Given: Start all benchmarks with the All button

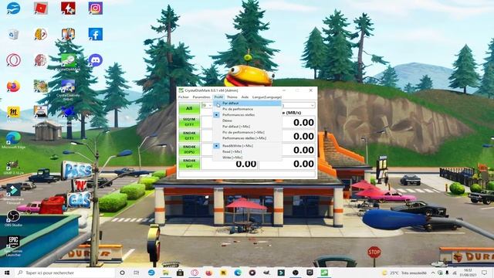Looking at the screenshot, I should [x=189, y=108].
